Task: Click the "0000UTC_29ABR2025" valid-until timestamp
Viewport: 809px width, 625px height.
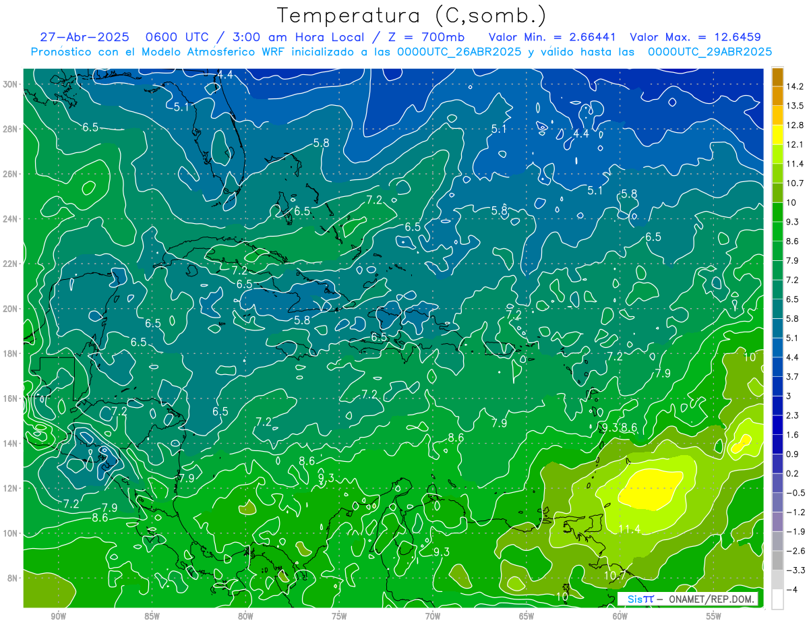Action: (709, 52)
